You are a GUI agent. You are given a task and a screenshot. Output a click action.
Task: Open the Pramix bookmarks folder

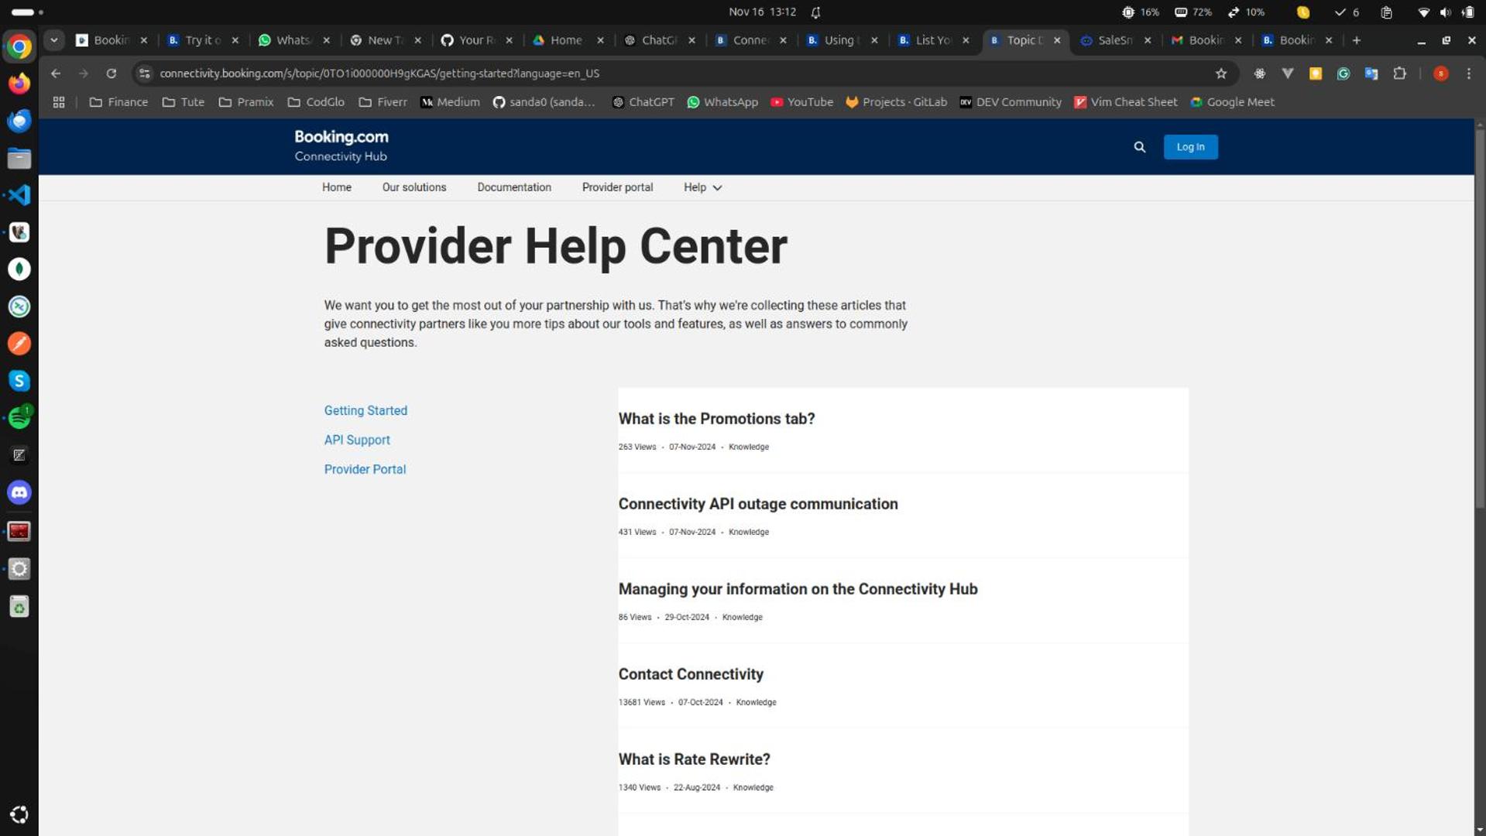tap(246, 102)
